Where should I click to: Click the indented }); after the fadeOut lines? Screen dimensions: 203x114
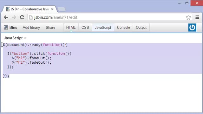tap(10, 67)
